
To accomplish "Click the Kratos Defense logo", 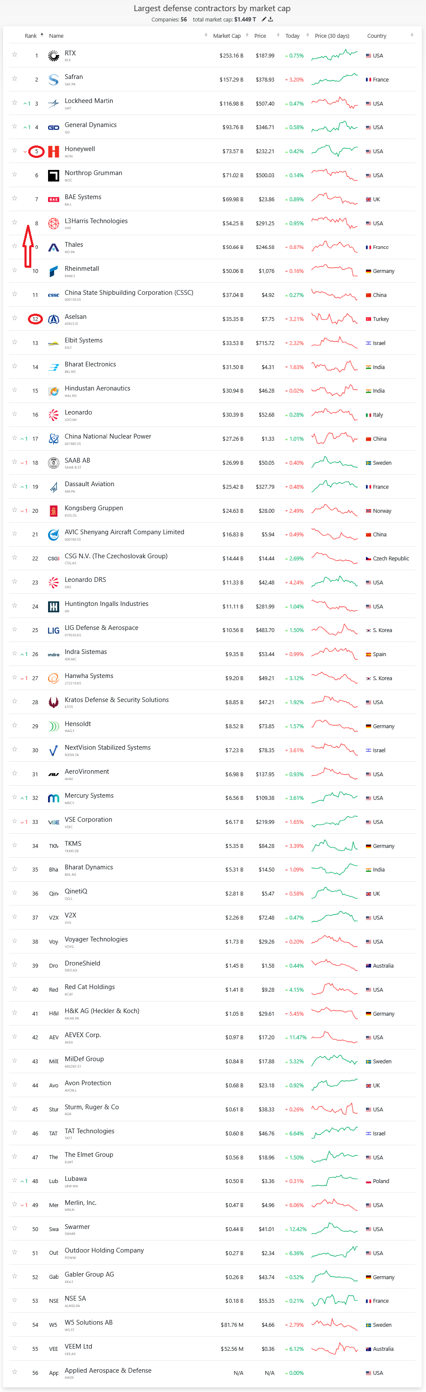I will (x=54, y=702).
